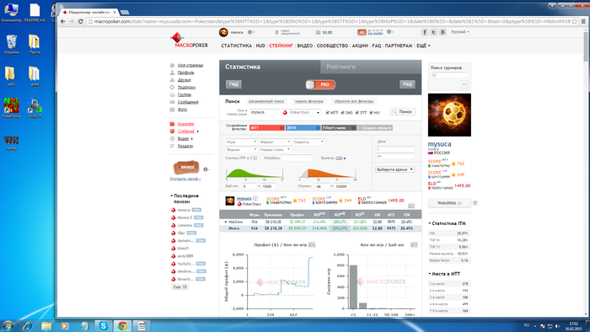Screen dimensions: 590x332
Task: Uncheck the MTT checkbox
Action: point(327,112)
